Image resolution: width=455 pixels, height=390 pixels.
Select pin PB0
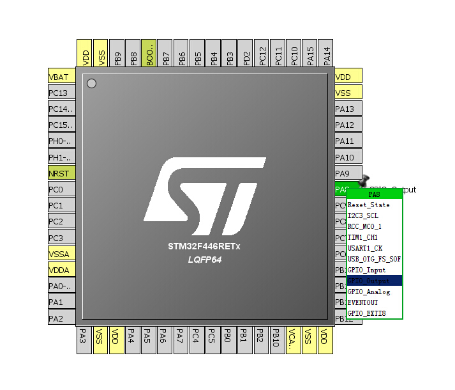[x=229, y=340]
